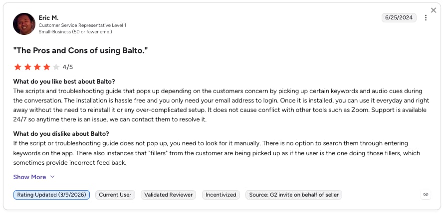The image size is (445, 214).
Task: Copy the review link via chain icon
Action: [426, 195]
